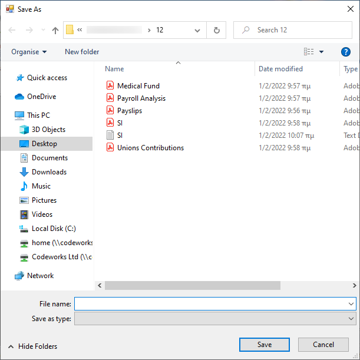Click the Search 12 box

pyautogui.click(x=293, y=30)
